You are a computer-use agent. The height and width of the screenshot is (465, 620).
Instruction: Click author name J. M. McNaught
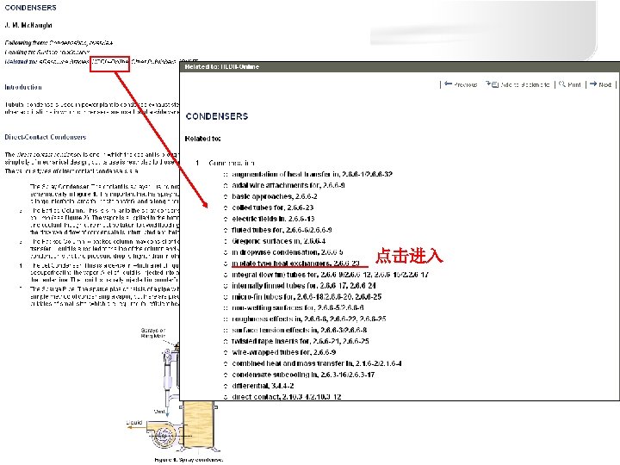click(x=28, y=25)
